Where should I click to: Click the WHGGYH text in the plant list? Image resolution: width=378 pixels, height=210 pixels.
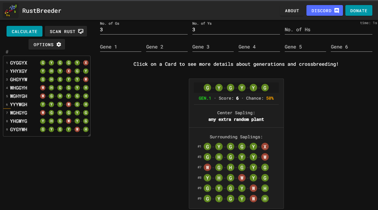click(19, 88)
